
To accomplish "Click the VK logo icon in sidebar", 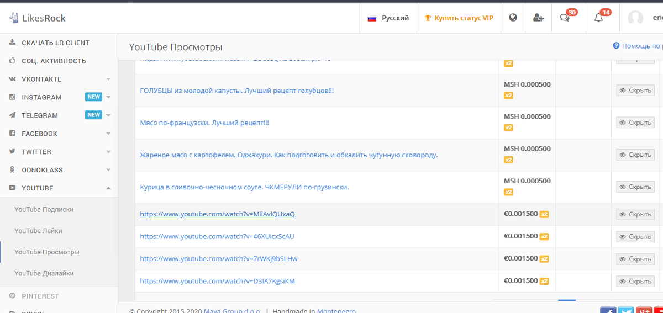I will (12, 79).
